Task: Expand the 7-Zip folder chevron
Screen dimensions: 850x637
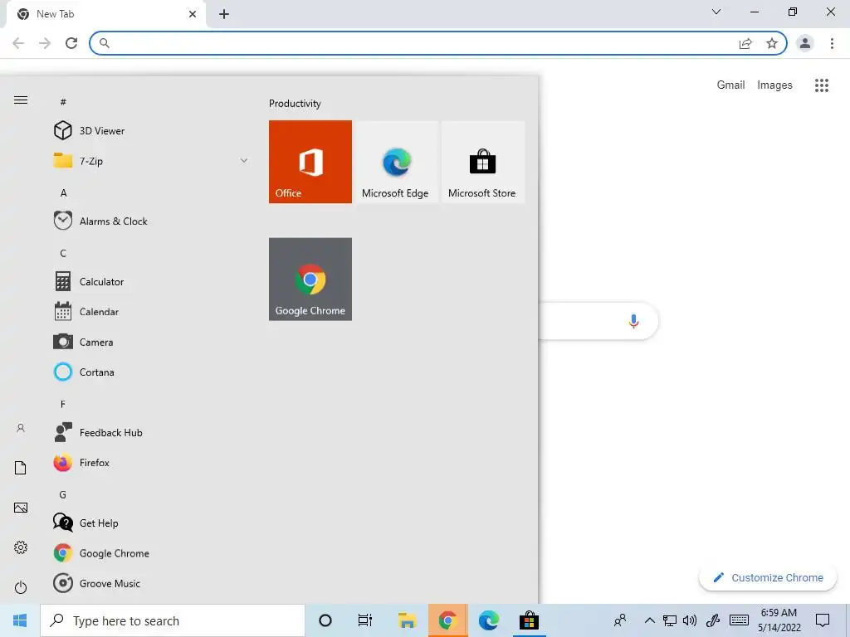Action: click(x=244, y=160)
